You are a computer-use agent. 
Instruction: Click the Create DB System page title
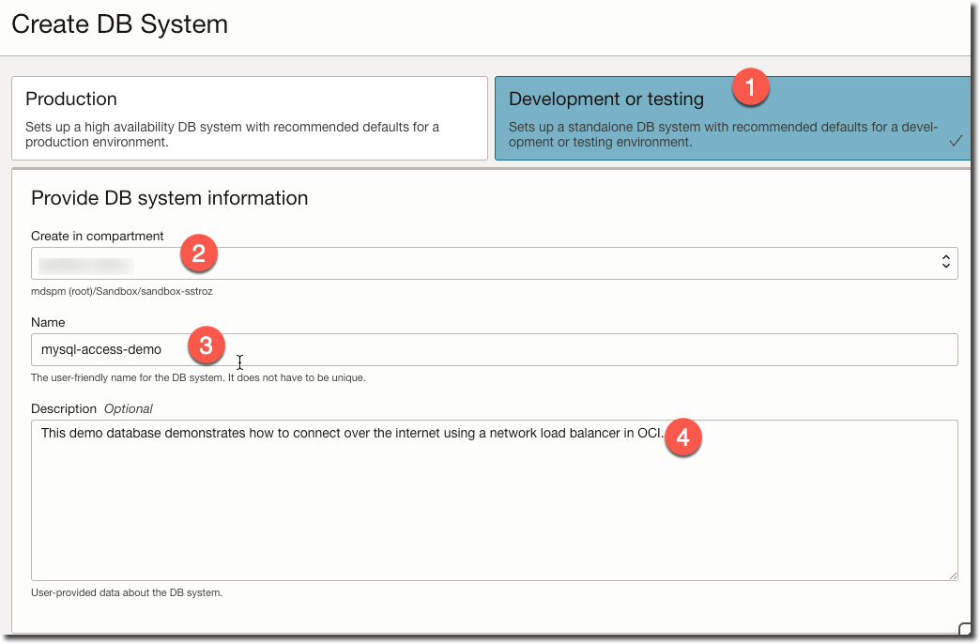coord(119,24)
